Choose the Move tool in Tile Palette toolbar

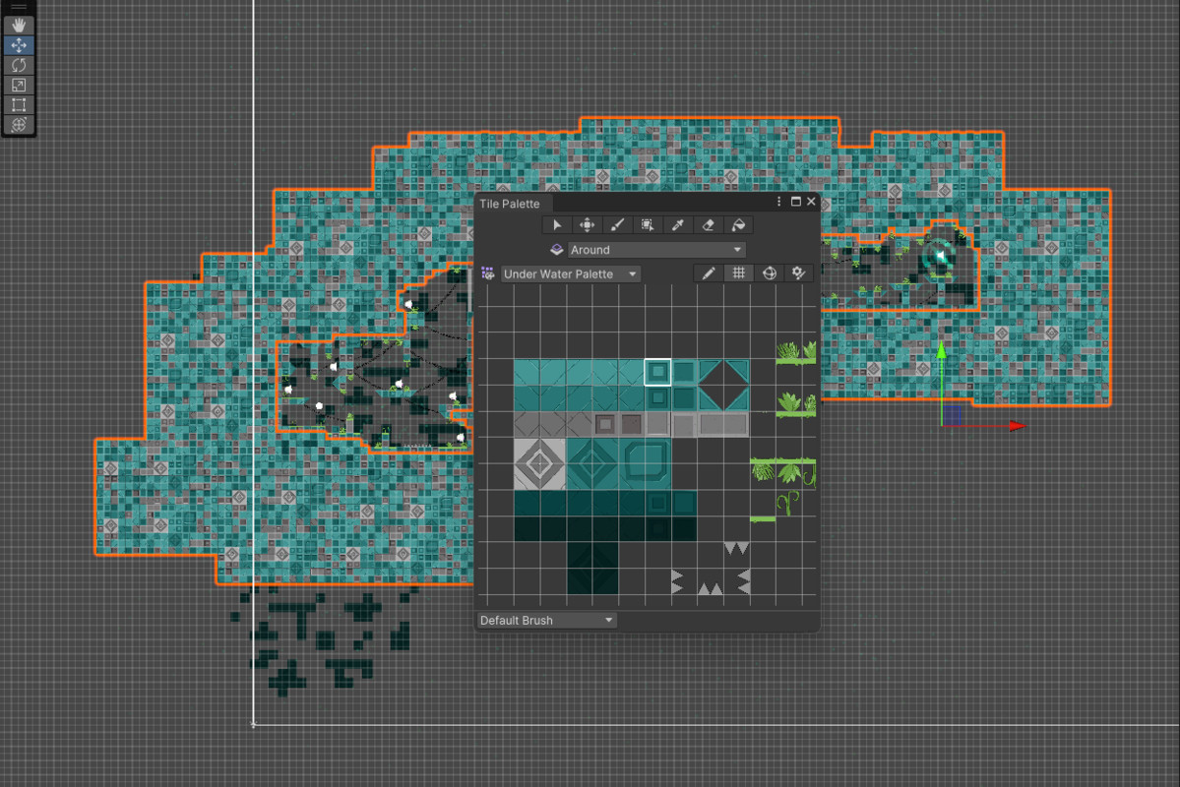(x=587, y=224)
